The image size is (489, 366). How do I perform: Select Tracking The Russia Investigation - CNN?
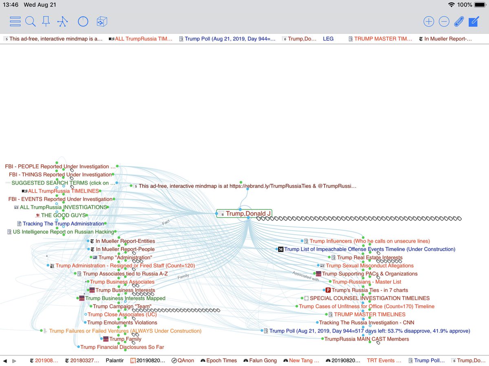[367, 322]
